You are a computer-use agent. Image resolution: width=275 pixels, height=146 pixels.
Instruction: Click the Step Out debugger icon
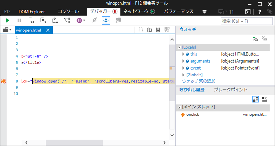pyautogui.click(x=55, y=21)
